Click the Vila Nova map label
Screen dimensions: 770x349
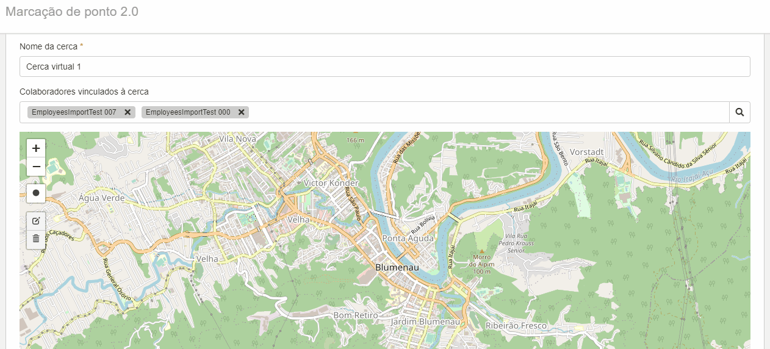pyautogui.click(x=238, y=139)
